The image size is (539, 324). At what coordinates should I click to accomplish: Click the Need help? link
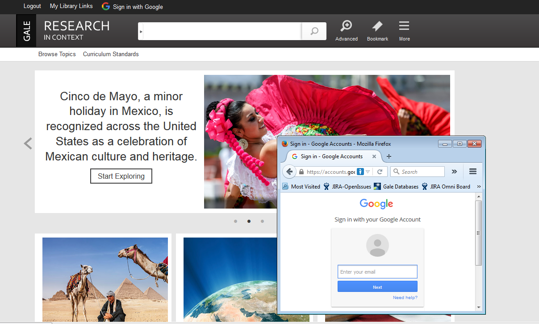coord(405,298)
